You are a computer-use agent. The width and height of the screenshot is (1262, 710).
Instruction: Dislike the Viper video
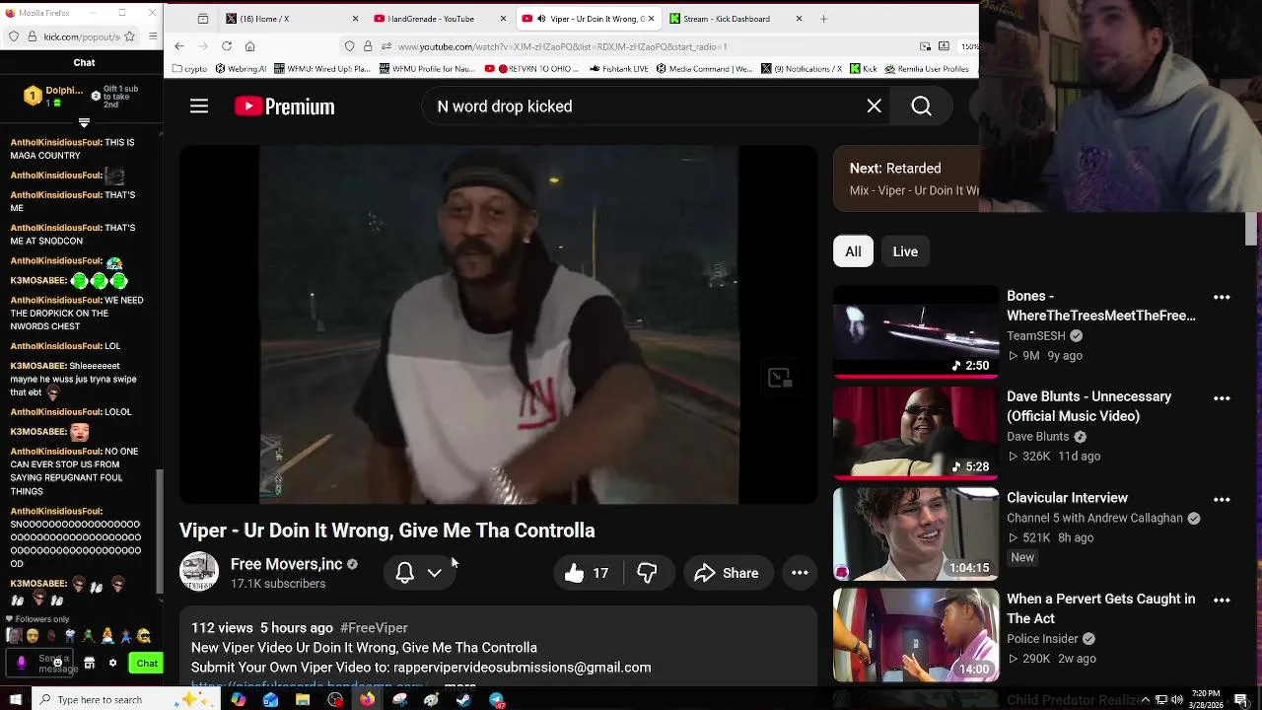[647, 573]
